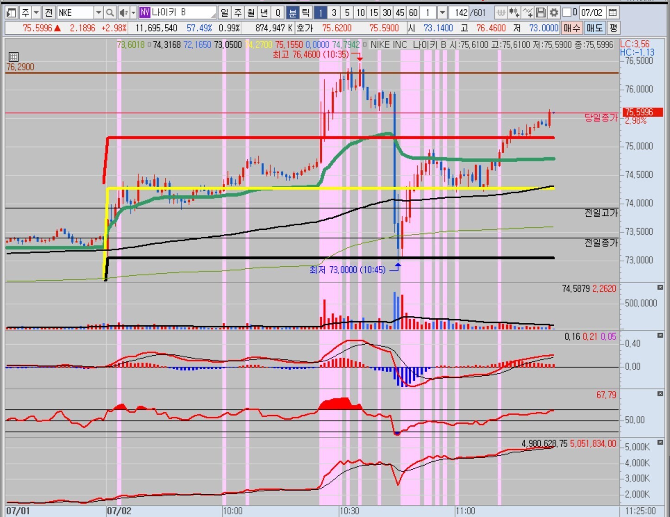Click the red 75.5996 current price tag
The image size is (670, 517).
[x=643, y=112]
